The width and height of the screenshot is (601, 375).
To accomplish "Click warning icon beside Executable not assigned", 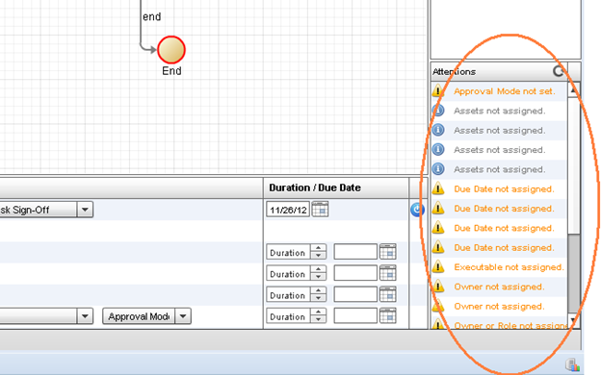I will pos(438,266).
